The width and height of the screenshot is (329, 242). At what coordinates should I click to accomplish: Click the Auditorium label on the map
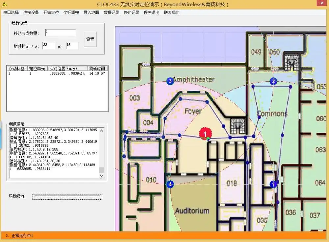(192, 210)
